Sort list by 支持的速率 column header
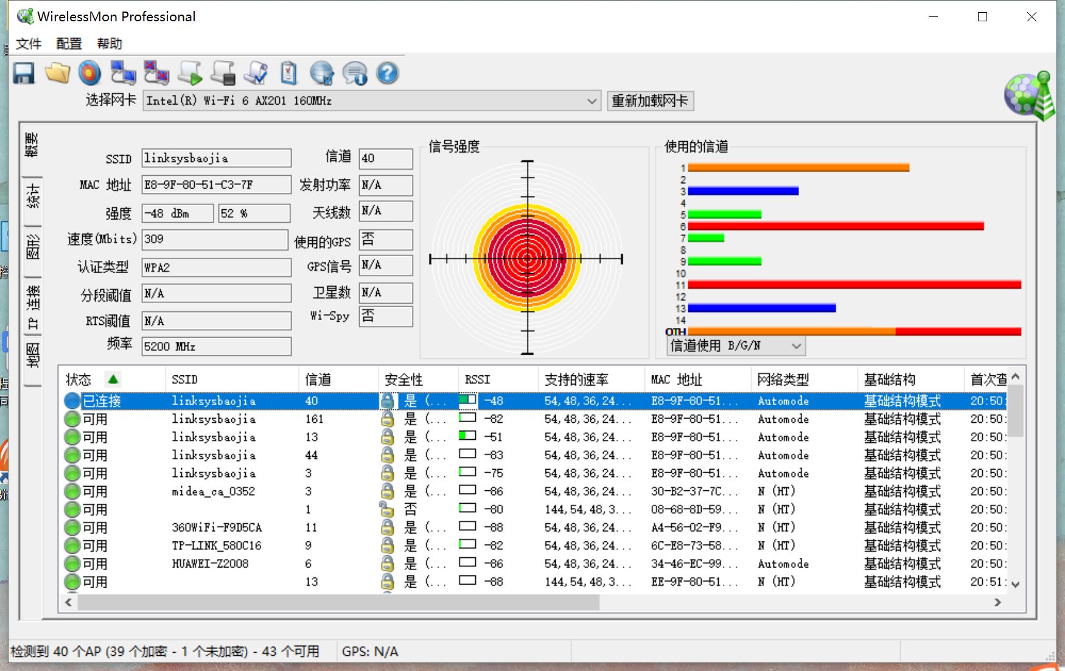This screenshot has width=1065, height=671. coord(591,380)
